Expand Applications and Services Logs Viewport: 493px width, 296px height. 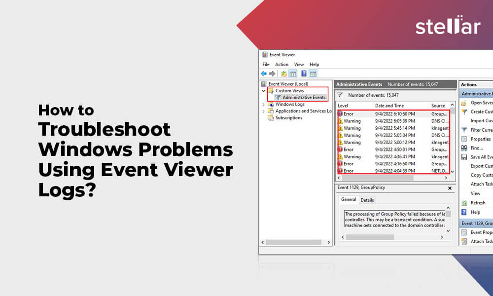click(x=263, y=111)
